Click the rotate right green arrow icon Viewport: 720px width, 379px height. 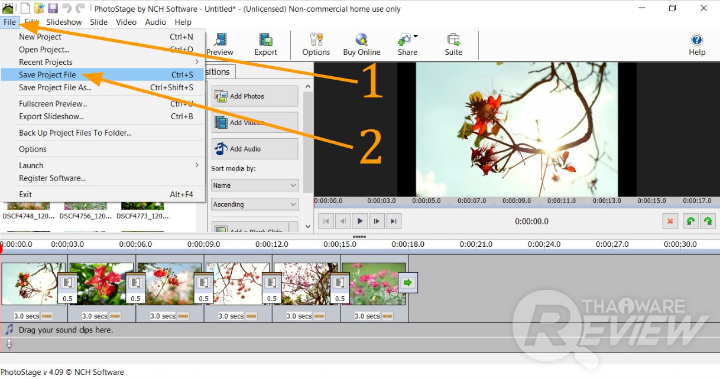pyautogui.click(x=708, y=221)
